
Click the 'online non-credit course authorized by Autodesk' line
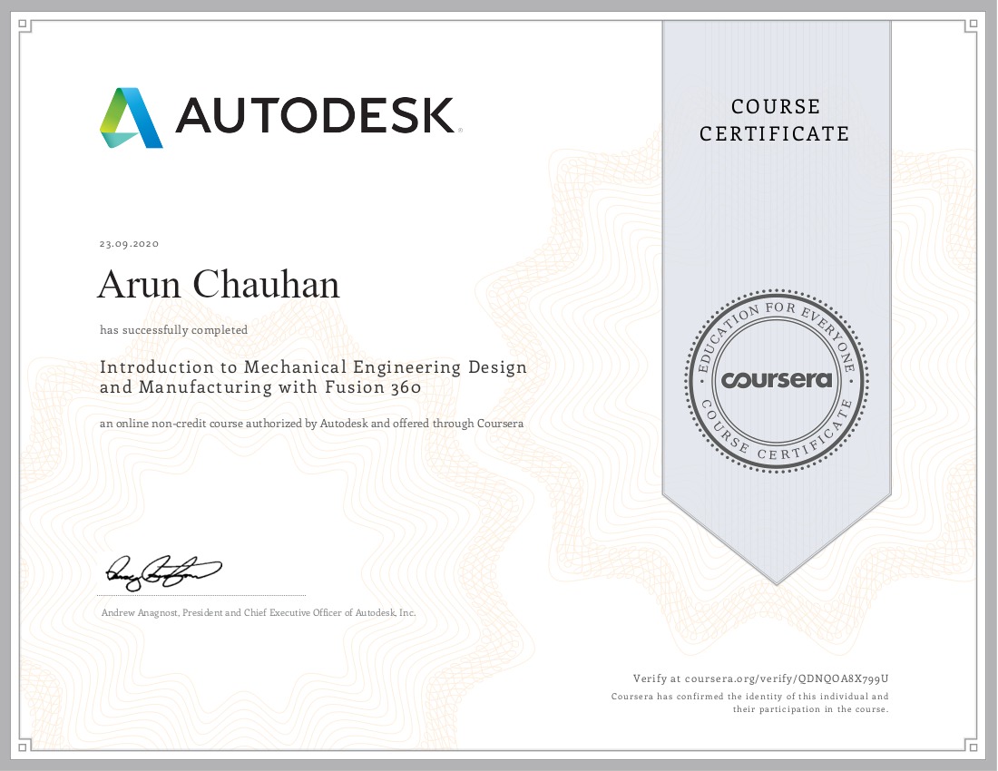point(312,424)
